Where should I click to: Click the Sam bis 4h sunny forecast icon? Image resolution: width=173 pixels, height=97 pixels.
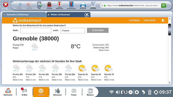pyautogui.click(x=96, y=68)
